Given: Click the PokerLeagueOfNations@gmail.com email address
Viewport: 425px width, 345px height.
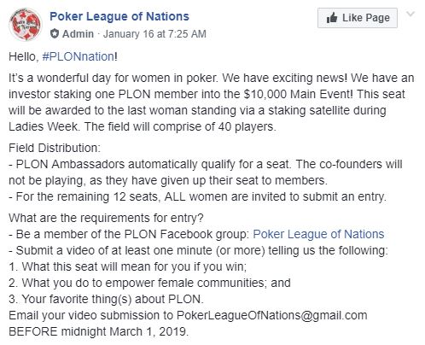Looking at the screenshot, I should 271,315.
